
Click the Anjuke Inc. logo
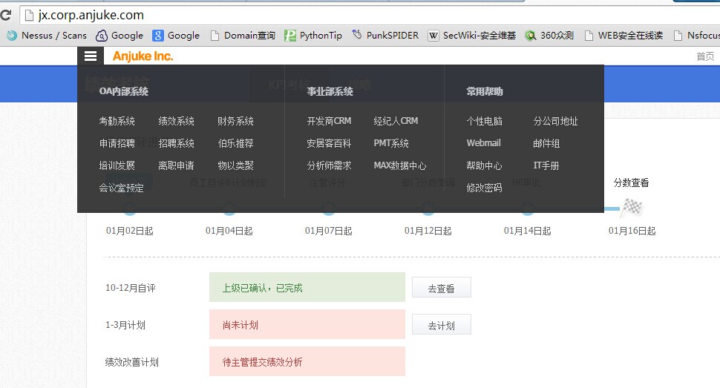pyautogui.click(x=143, y=56)
